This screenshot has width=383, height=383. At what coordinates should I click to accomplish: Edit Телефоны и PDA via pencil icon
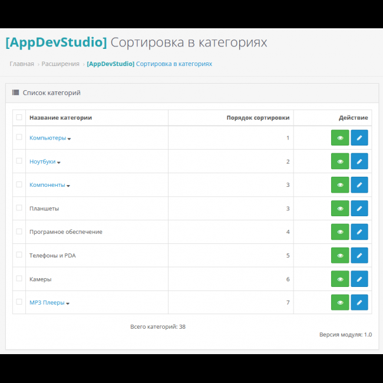(x=359, y=256)
